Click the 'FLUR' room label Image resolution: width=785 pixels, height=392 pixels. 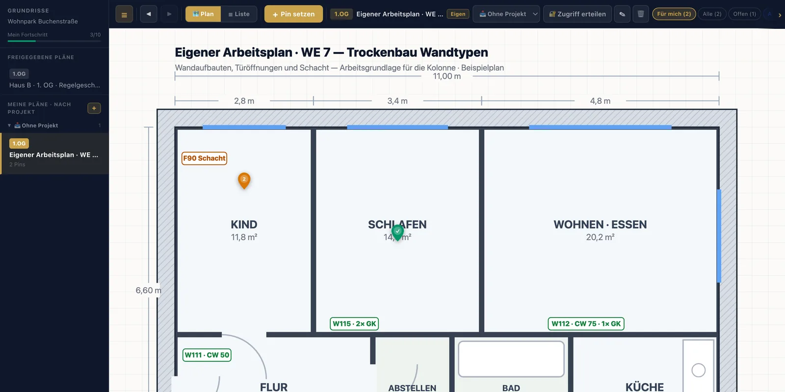coord(274,387)
